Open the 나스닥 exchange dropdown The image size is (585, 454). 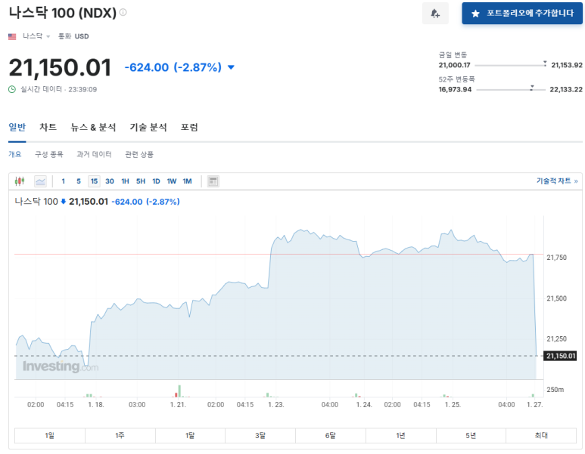[36, 36]
